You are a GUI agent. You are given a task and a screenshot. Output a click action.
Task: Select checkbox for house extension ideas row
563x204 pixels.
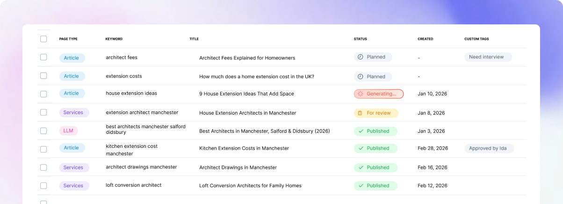pyautogui.click(x=43, y=94)
